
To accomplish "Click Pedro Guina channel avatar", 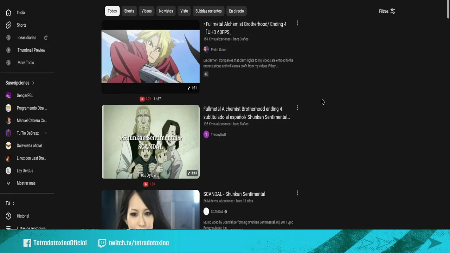I will (x=206, y=50).
